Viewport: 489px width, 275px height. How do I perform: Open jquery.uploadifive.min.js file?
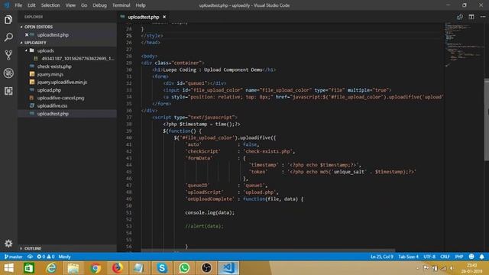pyautogui.click(x=62, y=82)
